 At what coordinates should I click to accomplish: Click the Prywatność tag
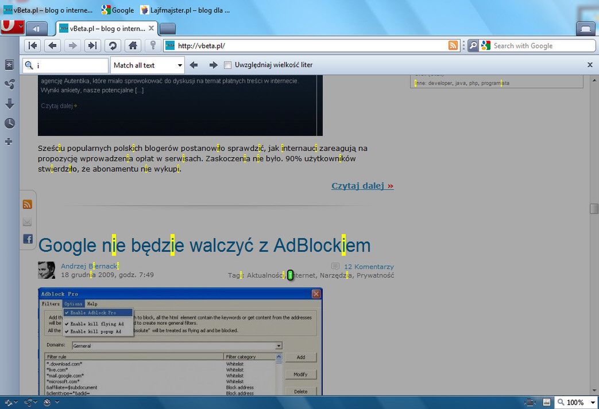pyautogui.click(x=375, y=275)
